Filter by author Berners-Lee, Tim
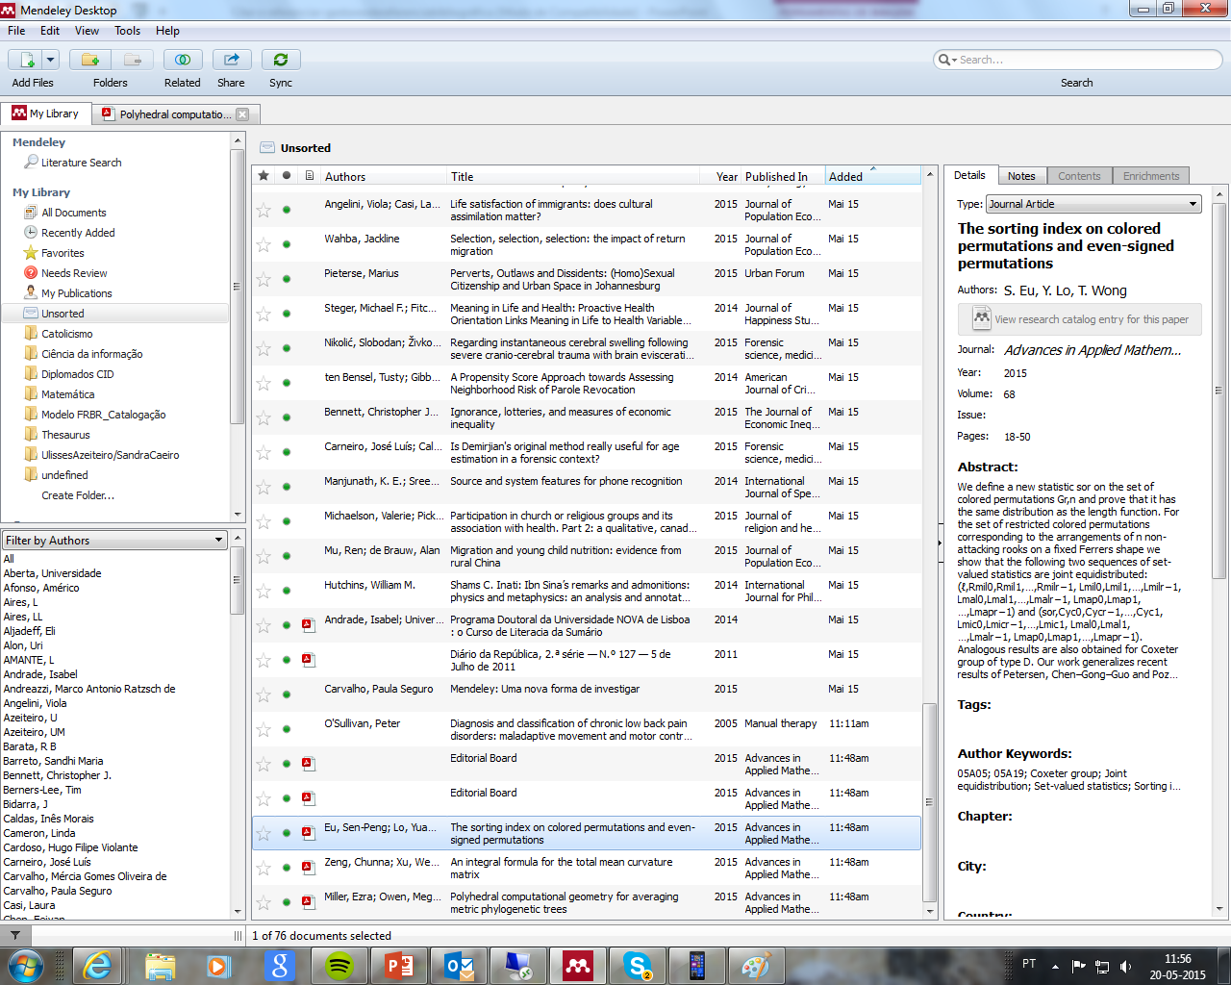 pos(42,790)
